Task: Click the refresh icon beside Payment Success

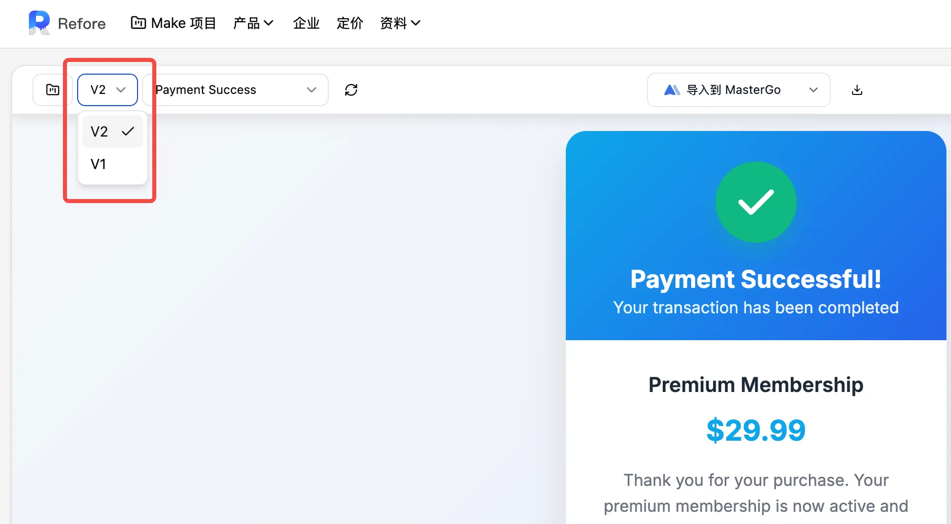Action: [351, 90]
